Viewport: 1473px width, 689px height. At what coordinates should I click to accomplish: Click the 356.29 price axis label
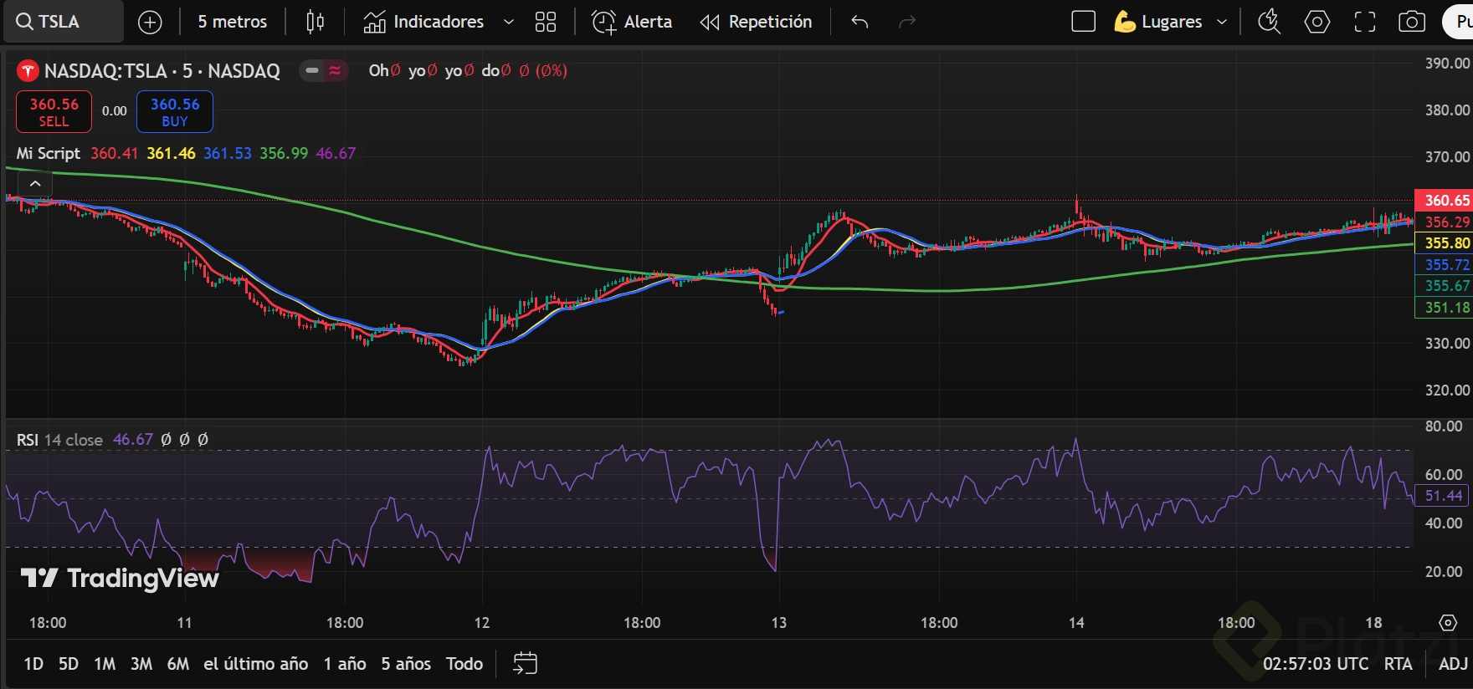1444,222
